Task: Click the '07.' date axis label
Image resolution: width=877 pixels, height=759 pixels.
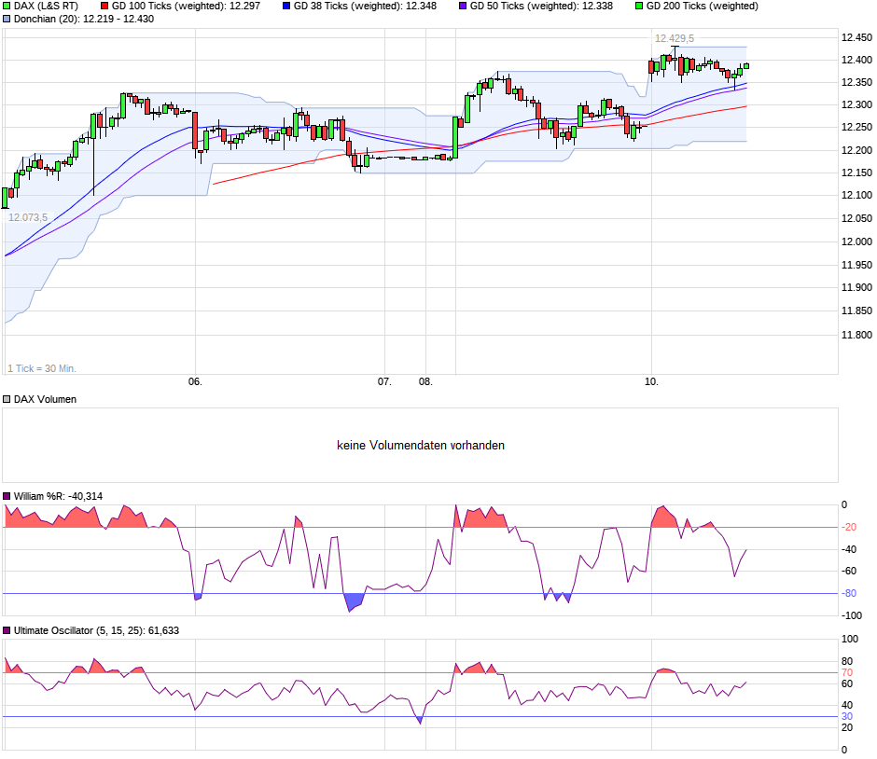Action: point(384,381)
